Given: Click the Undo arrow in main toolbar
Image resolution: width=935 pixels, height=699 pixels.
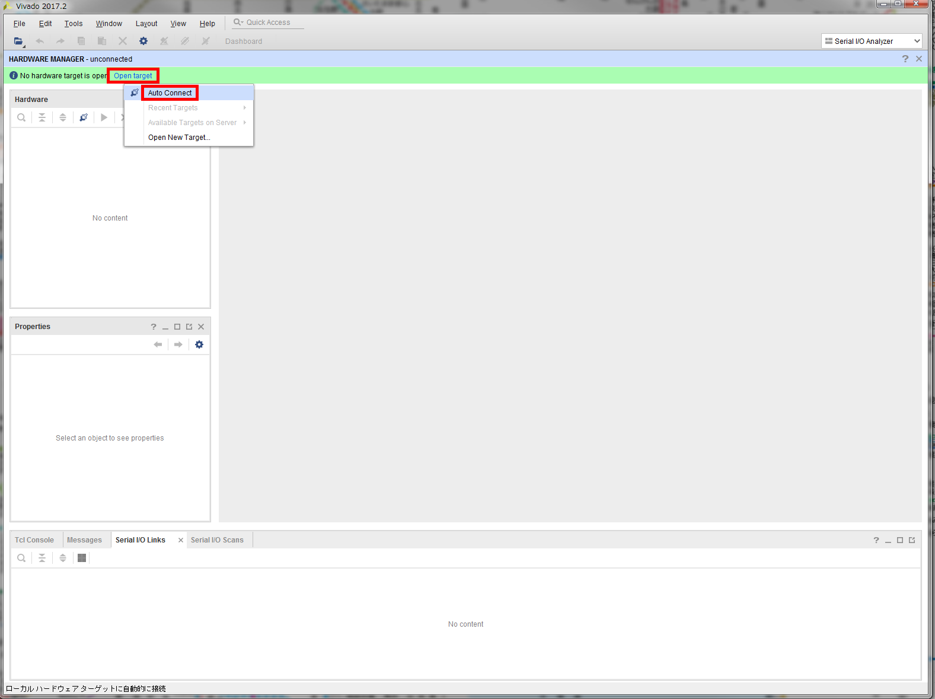Looking at the screenshot, I should (x=40, y=42).
